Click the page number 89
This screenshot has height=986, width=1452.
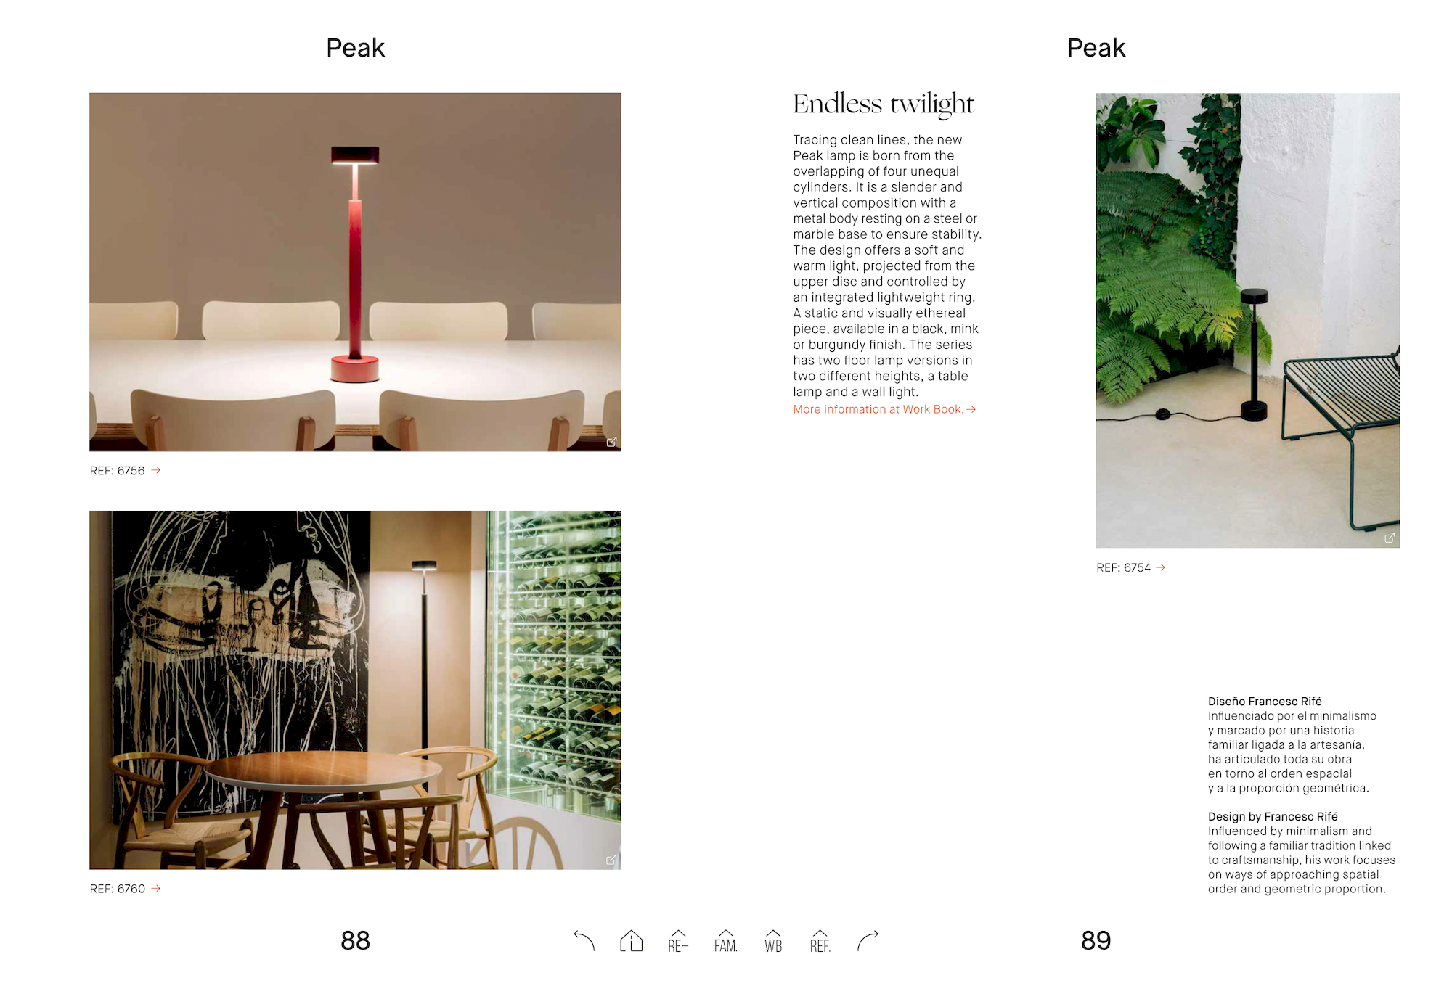coord(1096,940)
